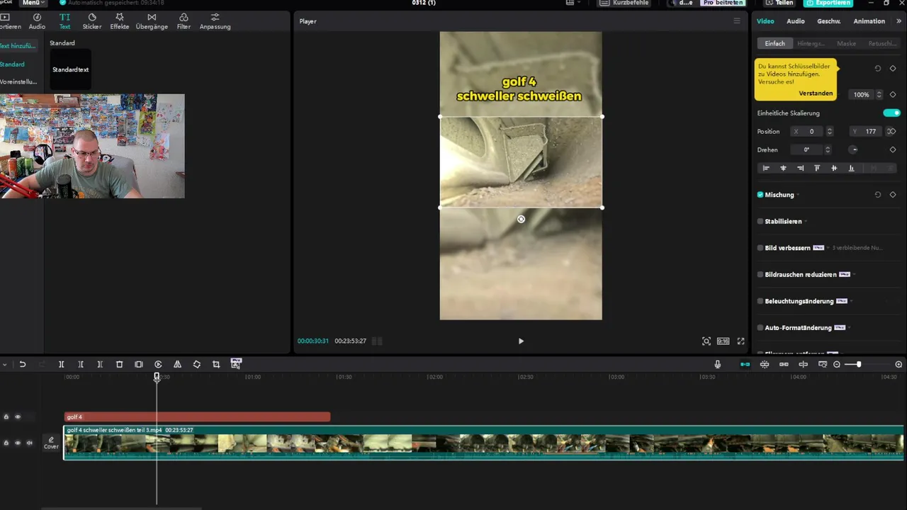The image size is (907, 510).
Task: Enable the Beleuchtungsänderung checkbox
Action: point(760,301)
